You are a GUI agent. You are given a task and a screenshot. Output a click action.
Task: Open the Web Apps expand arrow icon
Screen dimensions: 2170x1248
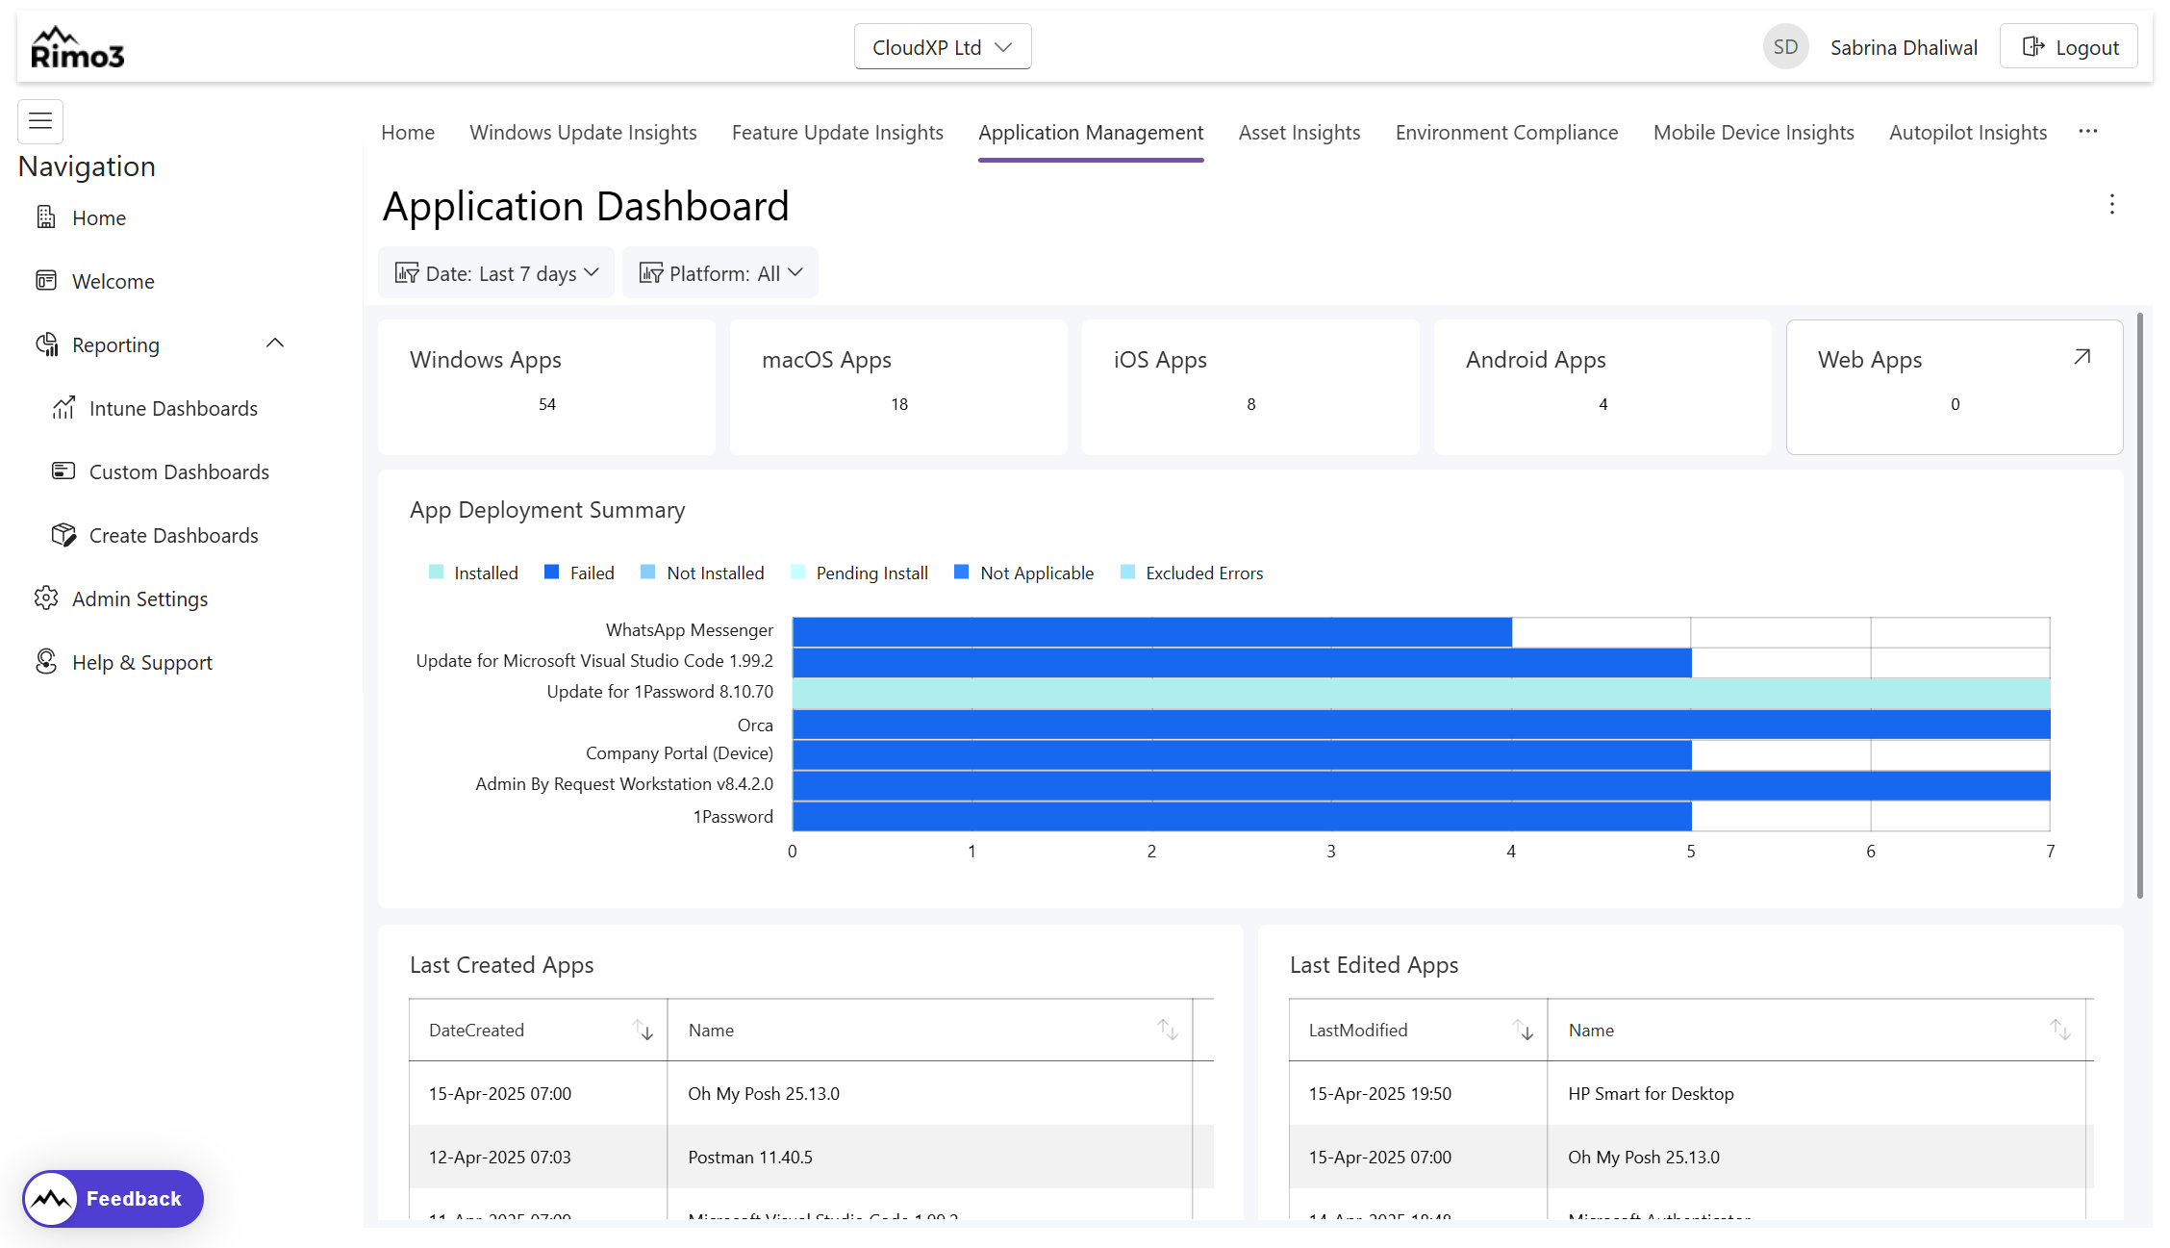tap(2082, 357)
